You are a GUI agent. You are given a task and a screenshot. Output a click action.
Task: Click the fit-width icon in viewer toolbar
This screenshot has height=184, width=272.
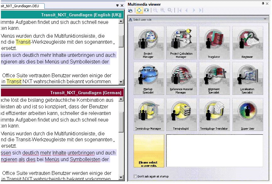tap(147, 10)
